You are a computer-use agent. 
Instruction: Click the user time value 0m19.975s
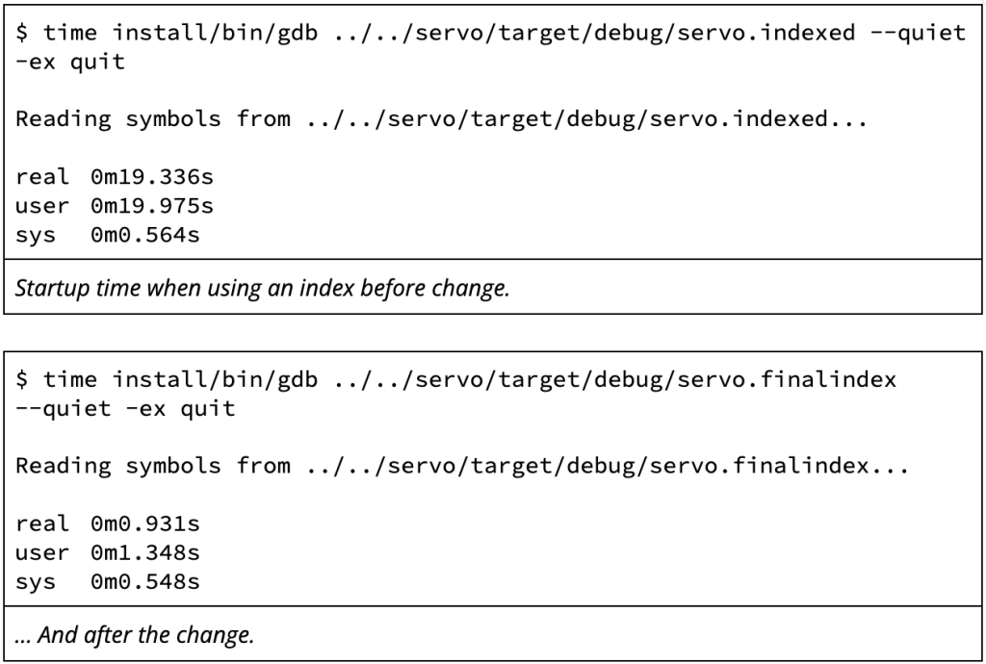click(x=152, y=206)
